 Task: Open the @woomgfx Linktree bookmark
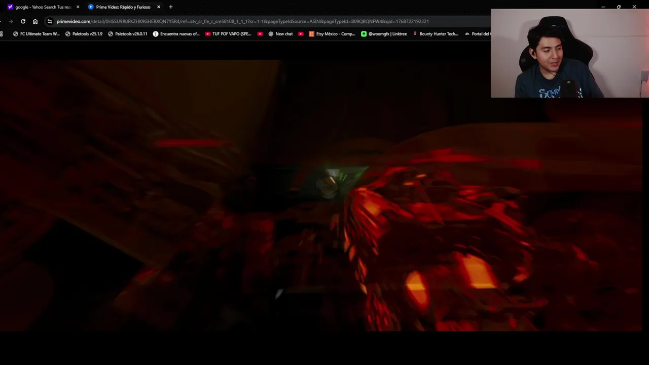click(x=384, y=34)
